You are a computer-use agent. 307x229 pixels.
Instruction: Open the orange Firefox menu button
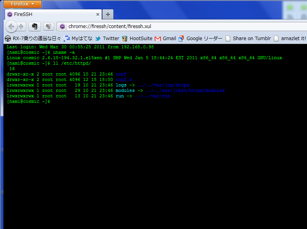(23, 4)
